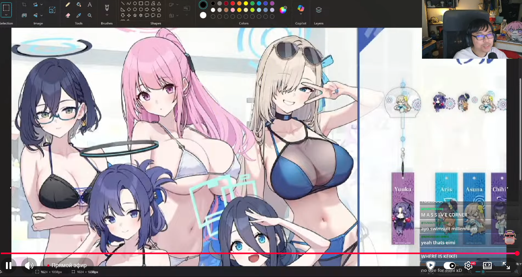Viewport: 522px width, 277px height.
Task: Pick the Curve shape
Action: point(129,4)
